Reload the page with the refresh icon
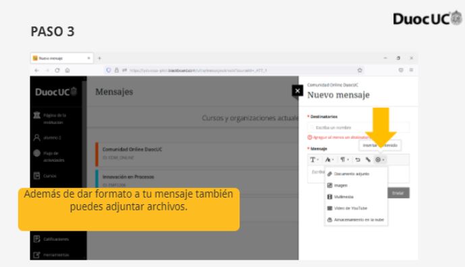The height and width of the screenshot is (267, 465). (x=57, y=70)
